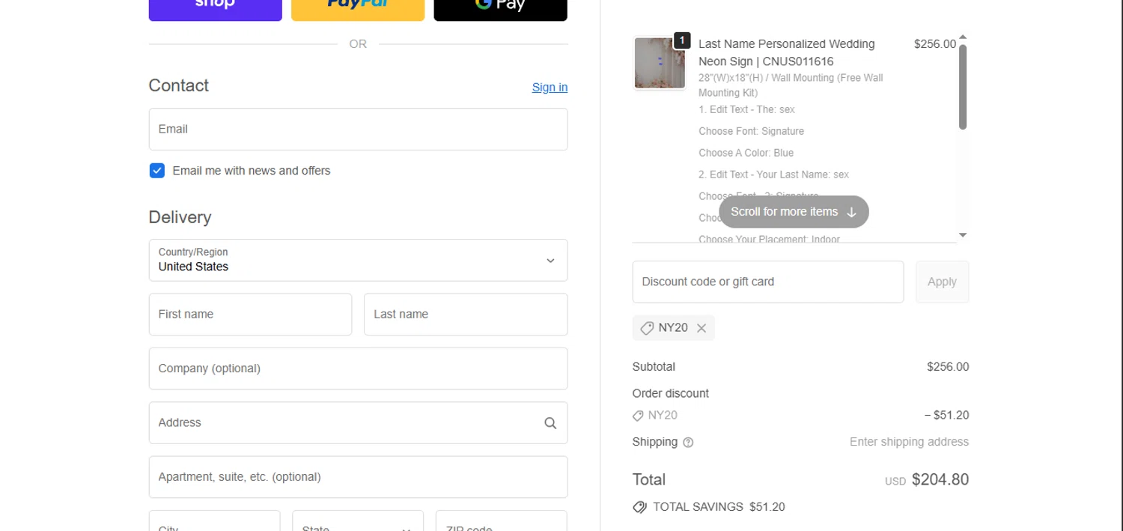Click the Contact section heading

[x=178, y=85]
